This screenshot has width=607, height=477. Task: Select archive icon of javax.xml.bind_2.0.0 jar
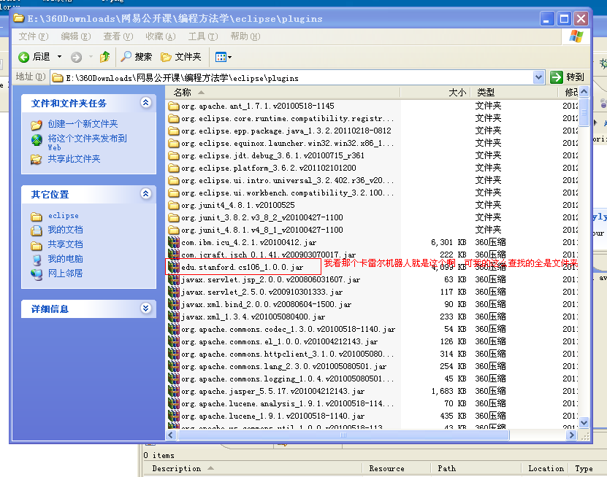pos(174,304)
